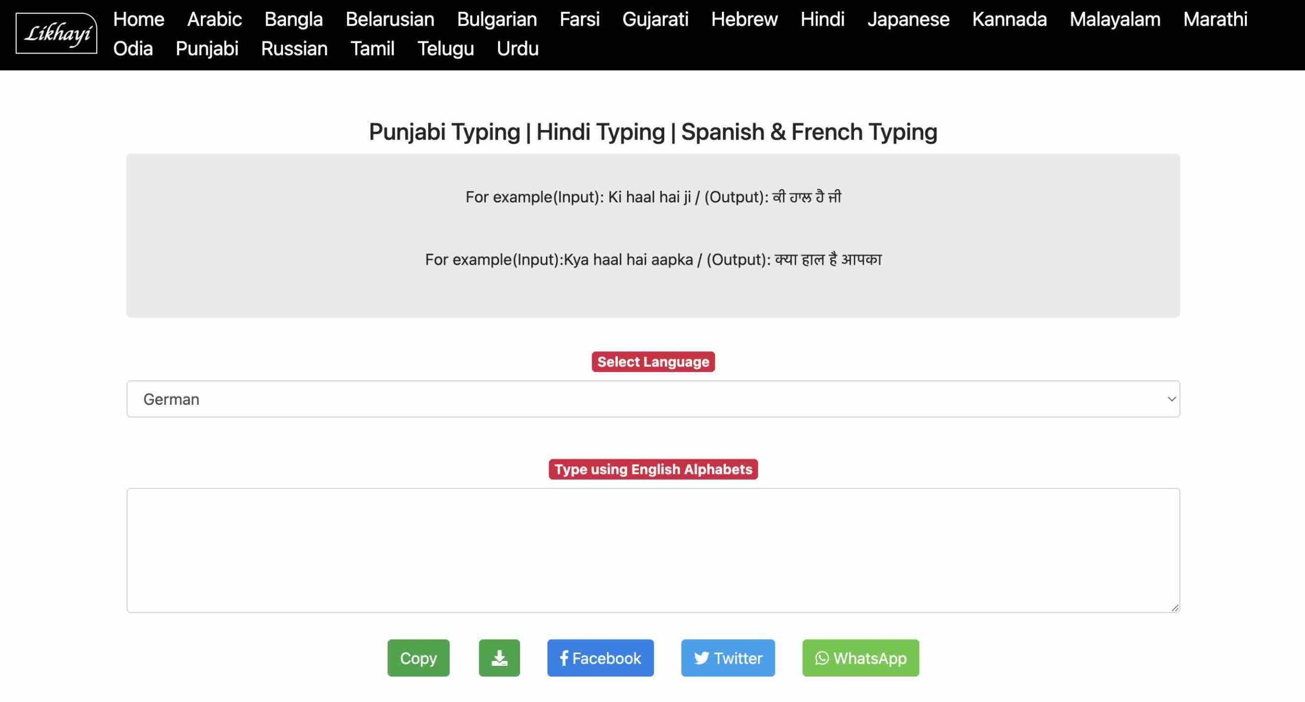
Task: Click the Select Language label
Action: 652,361
